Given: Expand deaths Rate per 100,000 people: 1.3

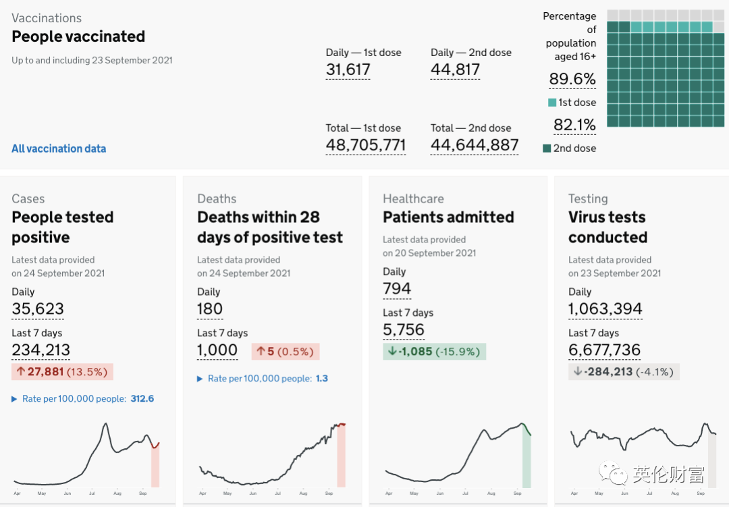Looking at the screenshot, I should (263, 379).
